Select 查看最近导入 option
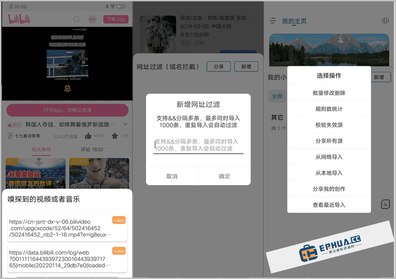This screenshot has width=396, height=279. [329, 205]
